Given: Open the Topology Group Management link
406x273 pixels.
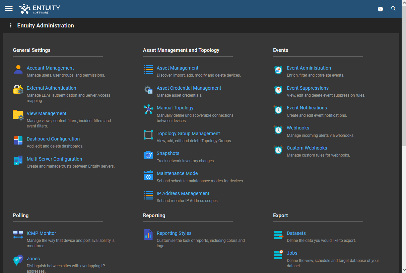Looking at the screenshot, I should pyautogui.click(x=188, y=133).
